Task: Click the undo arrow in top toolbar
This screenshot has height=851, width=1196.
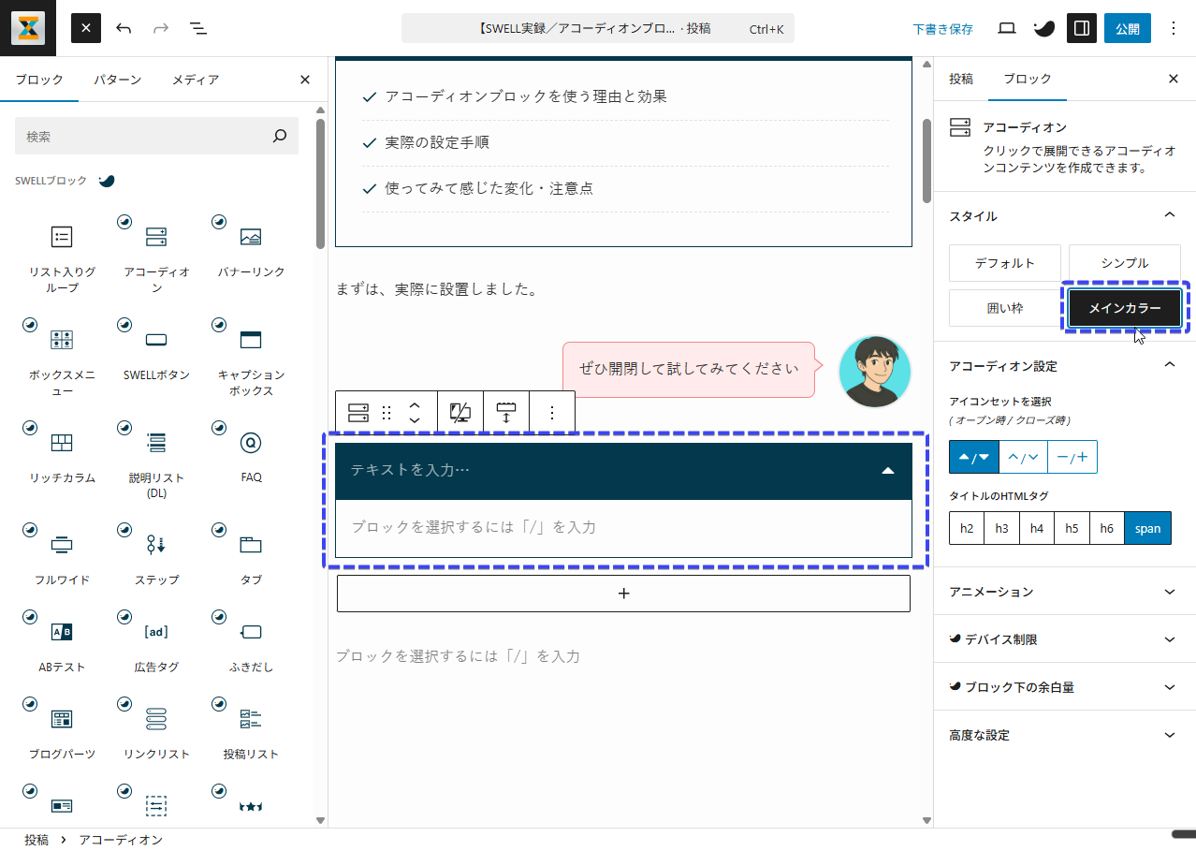Action: (x=124, y=28)
